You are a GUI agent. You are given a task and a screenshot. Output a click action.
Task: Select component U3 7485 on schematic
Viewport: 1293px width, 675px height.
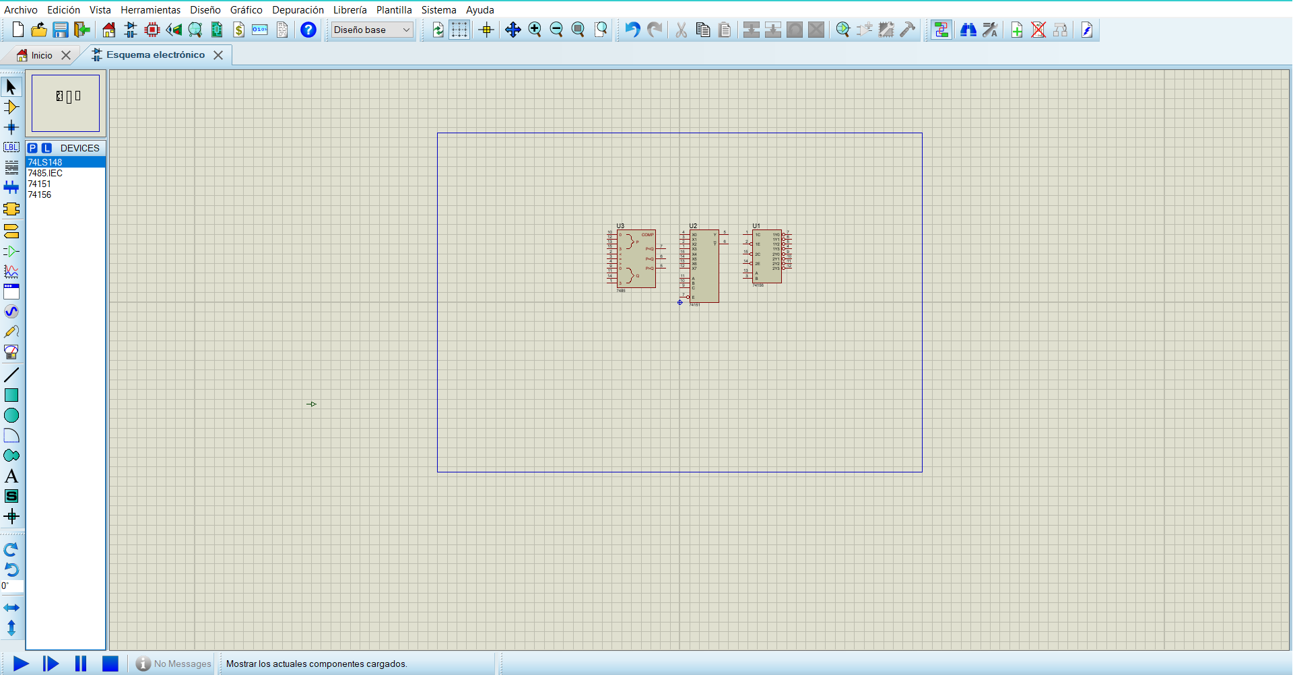(636, 258)
